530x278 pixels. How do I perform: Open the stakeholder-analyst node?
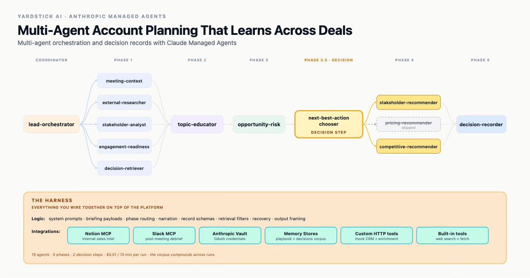[125, 124]
